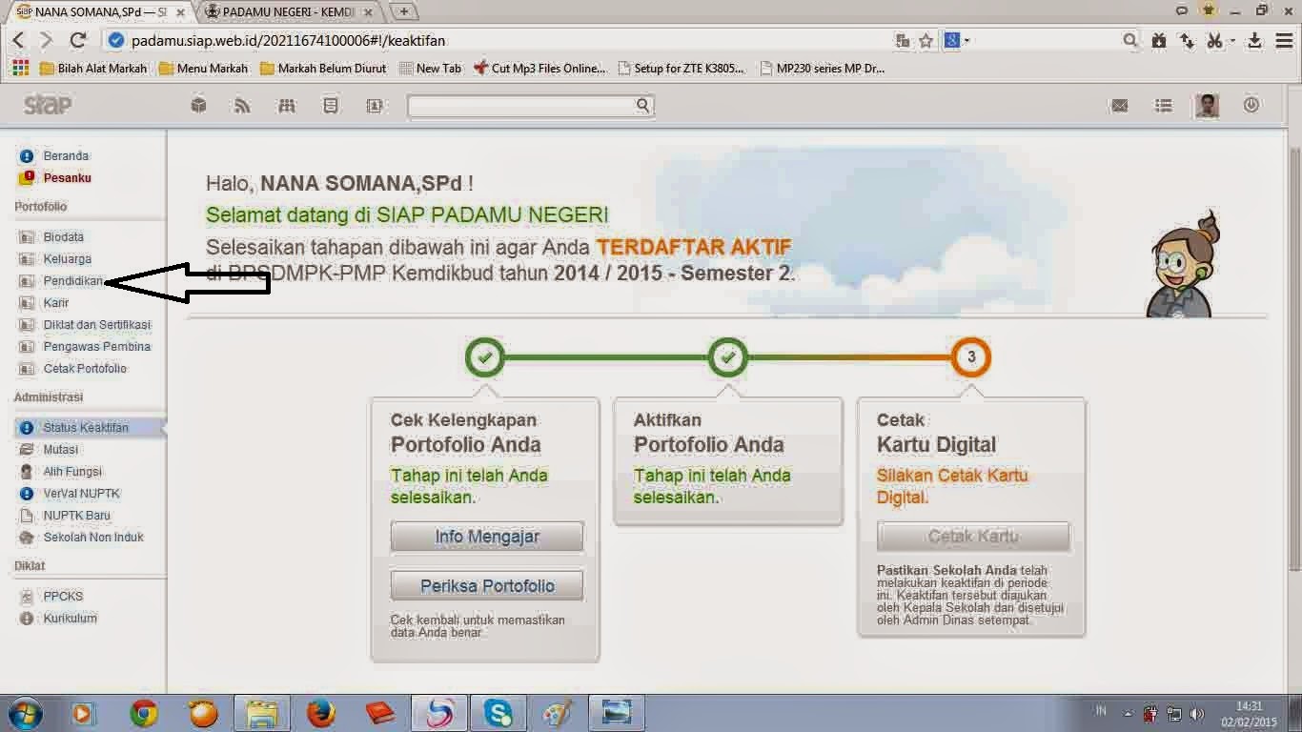The width and height of the screenshot is (1302, 732).
Task: Open the Apps grid in bookmarks bar
Action: pos(19,68)
